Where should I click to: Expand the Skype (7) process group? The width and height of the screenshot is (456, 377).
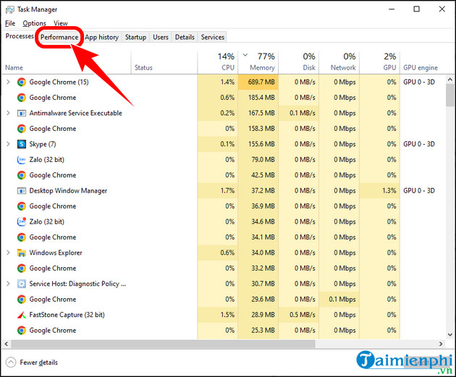pyautogui.click(x=8, y=144)
